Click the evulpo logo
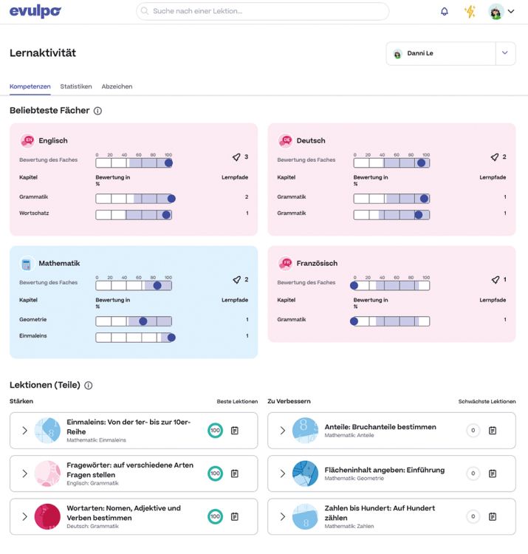This screenshot has width=528, height=554. (35, 11)
